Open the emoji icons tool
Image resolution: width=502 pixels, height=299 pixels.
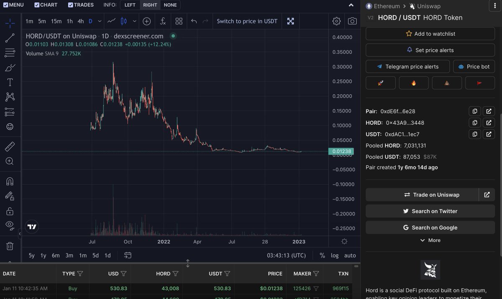pyautogui.click(x=10, y=126)
